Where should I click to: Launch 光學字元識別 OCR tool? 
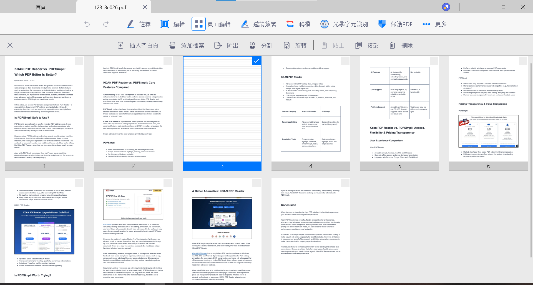coord(344,24)
